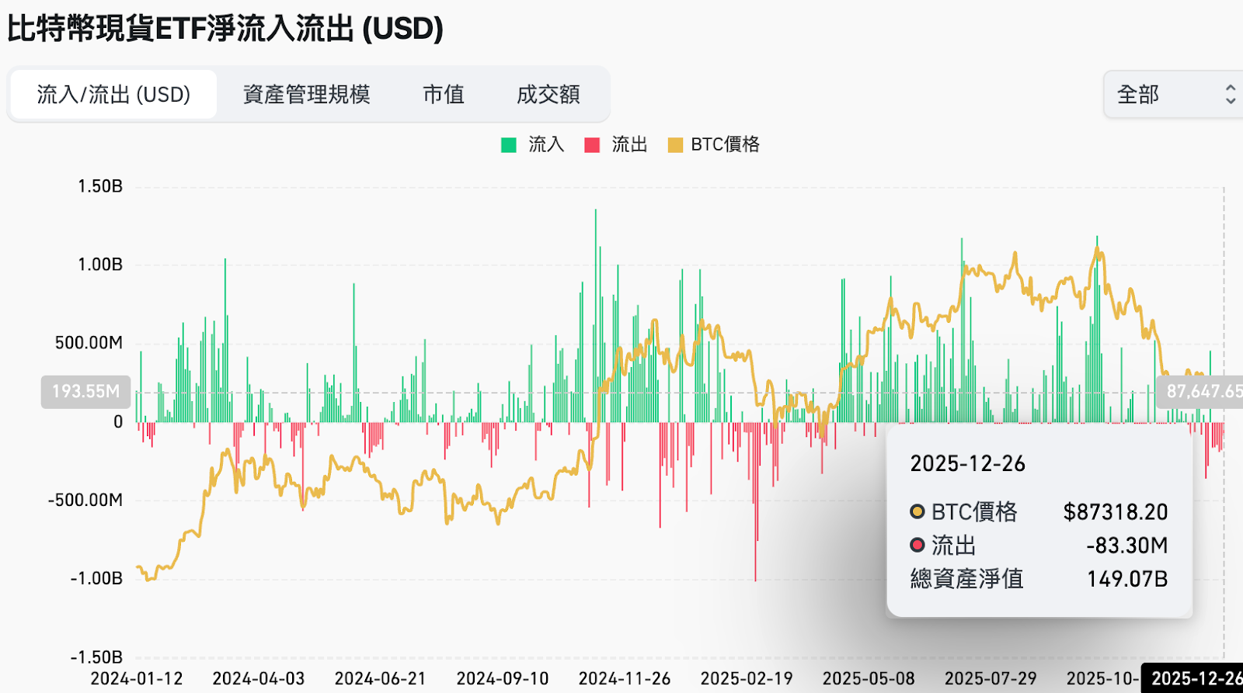The image size is (1243, 693).
Task: Click the 87,647.65 BTC price axis label
Action: 1201,391
